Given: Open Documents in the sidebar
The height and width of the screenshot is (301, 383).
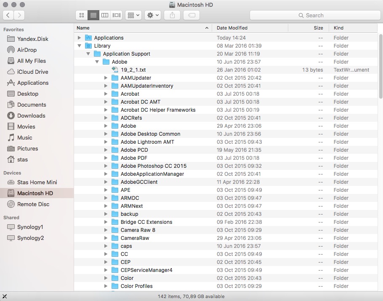Looking at the screenshot, I should pos(37,105).
